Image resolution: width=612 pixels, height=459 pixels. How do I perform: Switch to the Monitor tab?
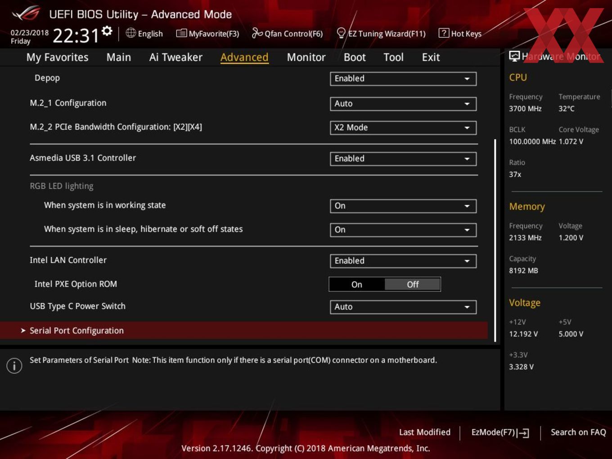[x=306, y=57]
